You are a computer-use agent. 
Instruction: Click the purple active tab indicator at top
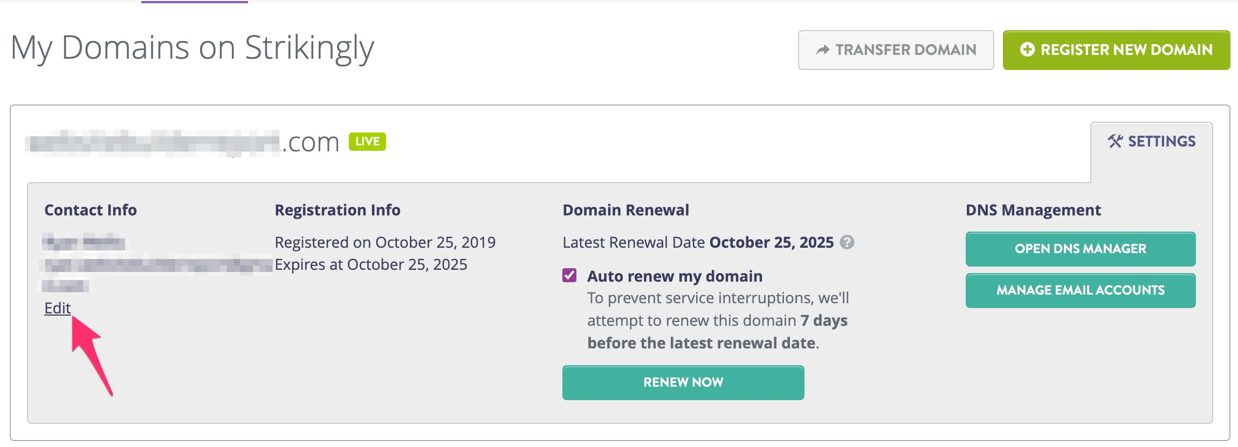[x=194, y=2]
